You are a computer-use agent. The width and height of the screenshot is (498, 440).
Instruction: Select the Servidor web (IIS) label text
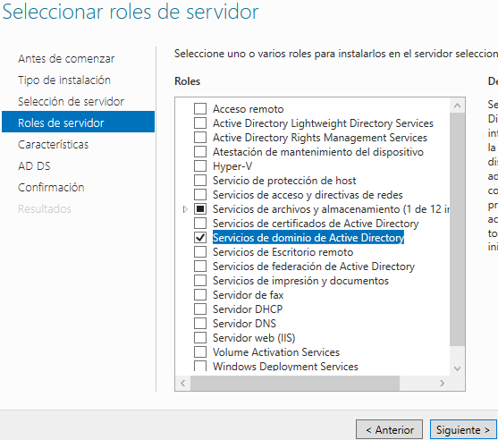(x=254, y=338)
